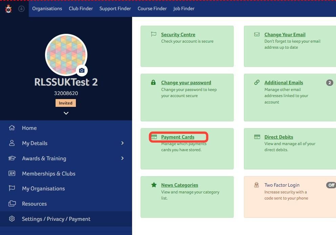Open the Security Centre link

(x=178, y=34)
